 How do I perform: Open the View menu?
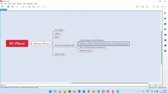tap(9, 4)
